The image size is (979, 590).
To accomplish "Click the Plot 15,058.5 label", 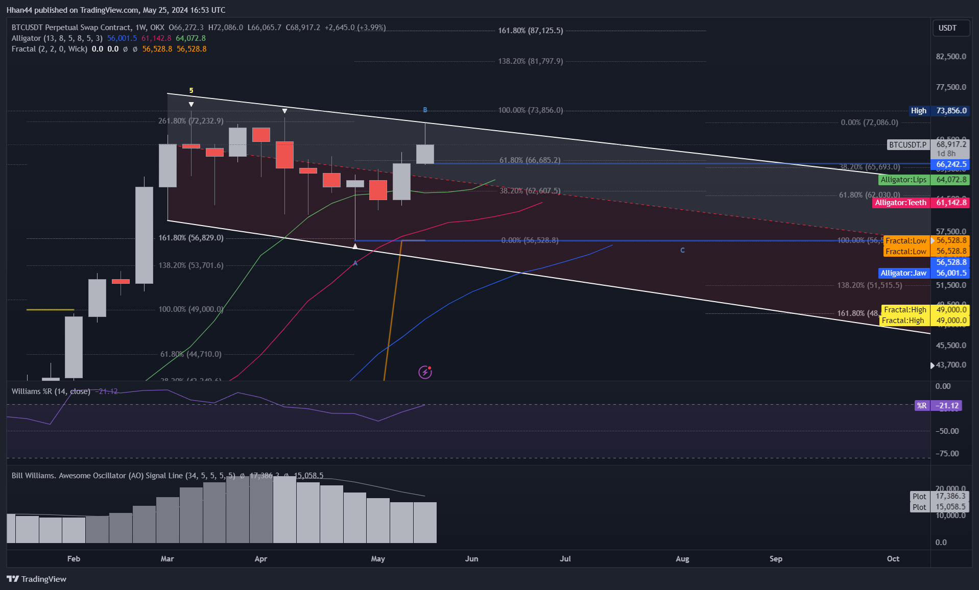I will point(940,507).
